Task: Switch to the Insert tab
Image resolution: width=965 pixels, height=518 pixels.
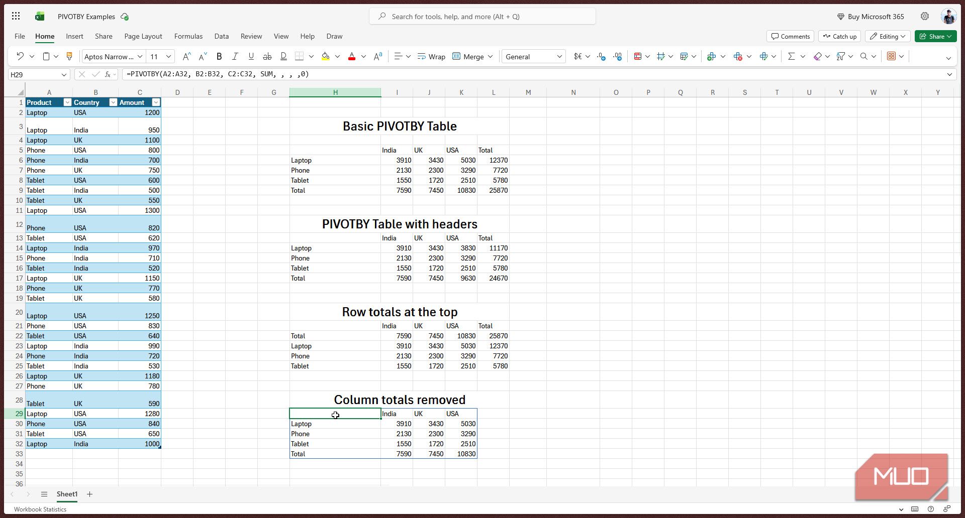Action: click(x=74, y=36)
